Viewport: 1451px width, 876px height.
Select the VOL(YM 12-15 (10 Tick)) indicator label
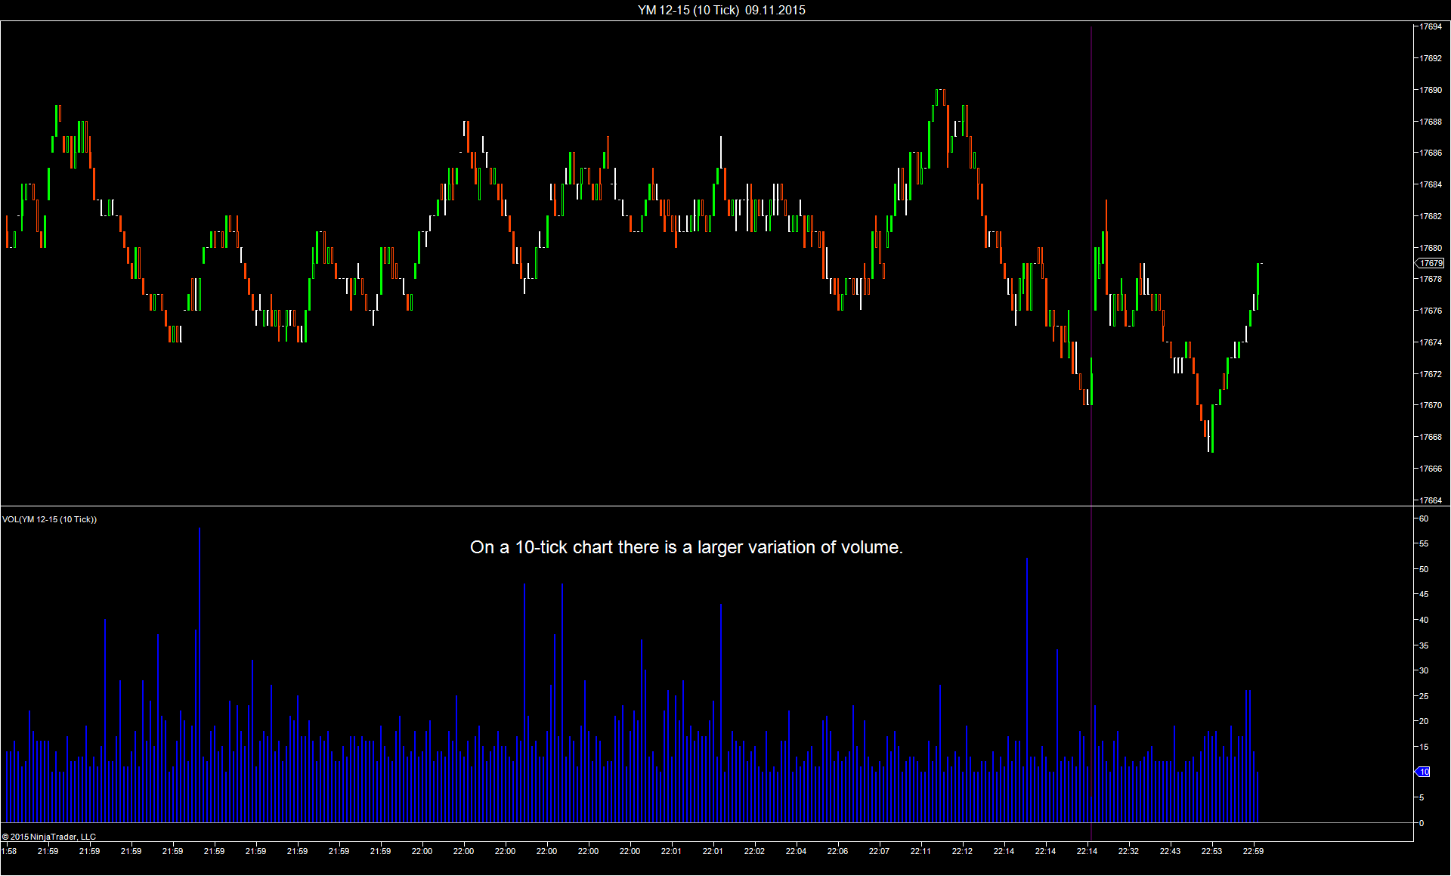tap(50, 519)
